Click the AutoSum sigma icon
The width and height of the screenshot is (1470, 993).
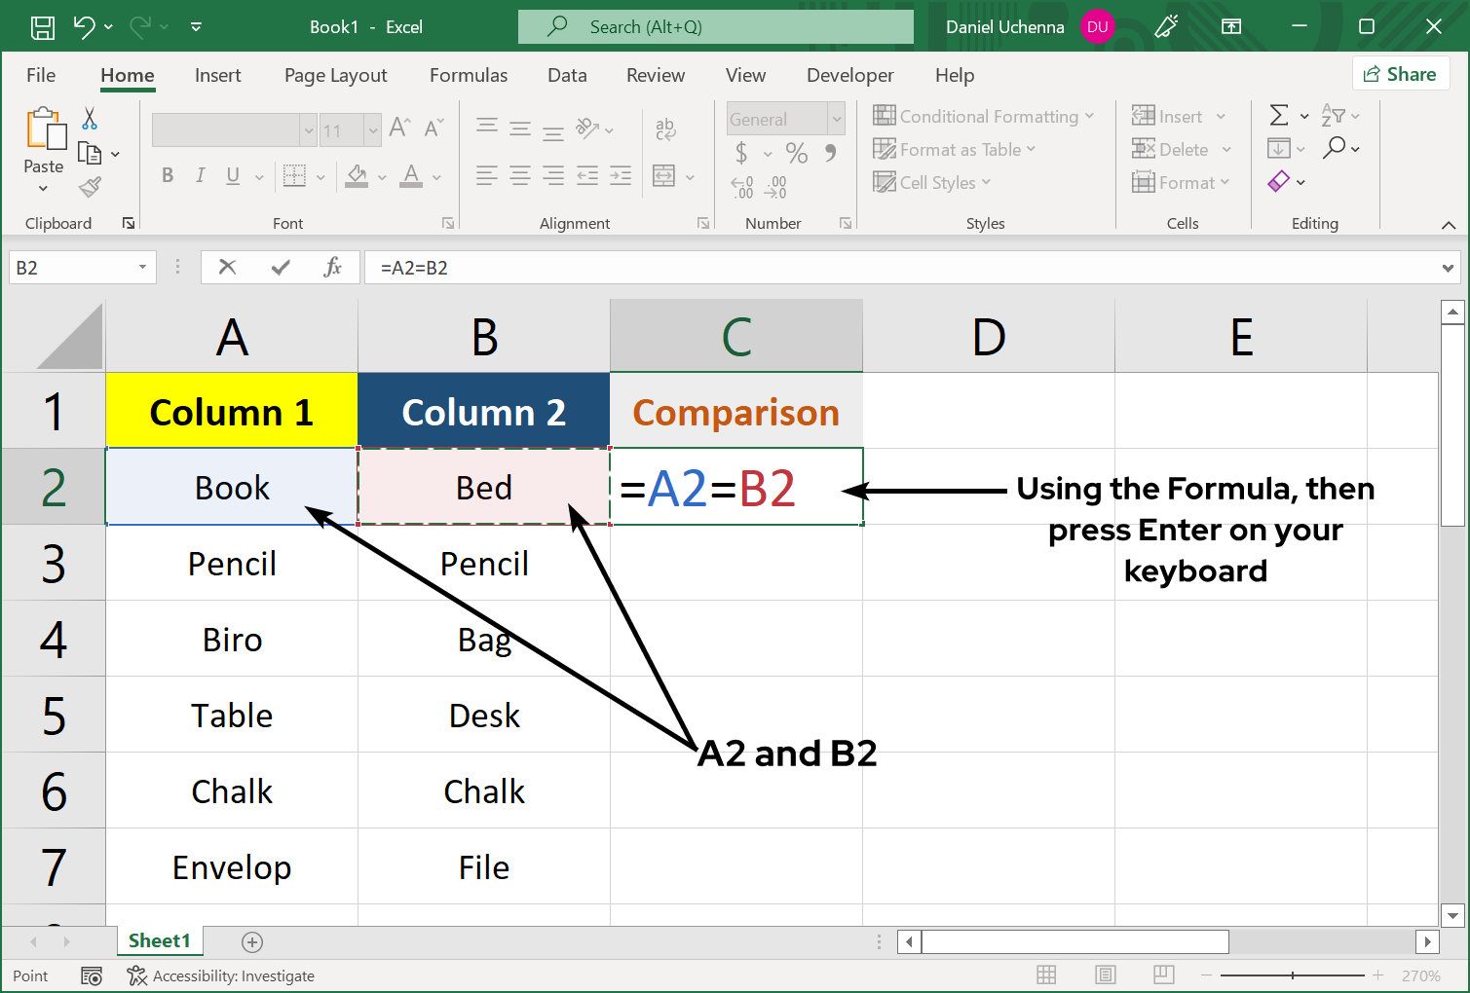1279,116
